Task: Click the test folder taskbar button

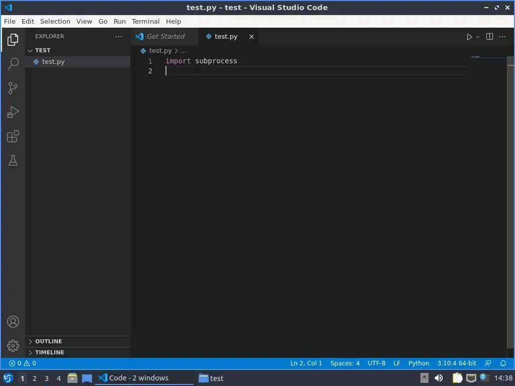Action: pyautogui.click(x=211, y=378)
